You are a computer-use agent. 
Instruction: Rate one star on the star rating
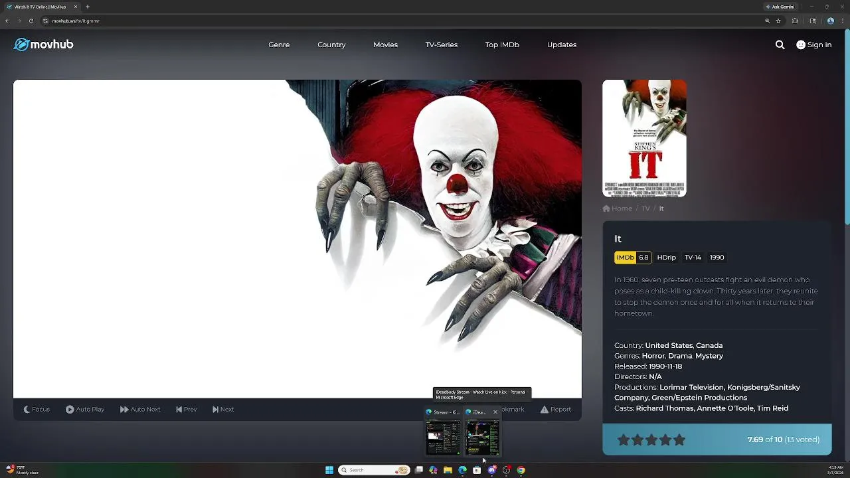(624, 439)
